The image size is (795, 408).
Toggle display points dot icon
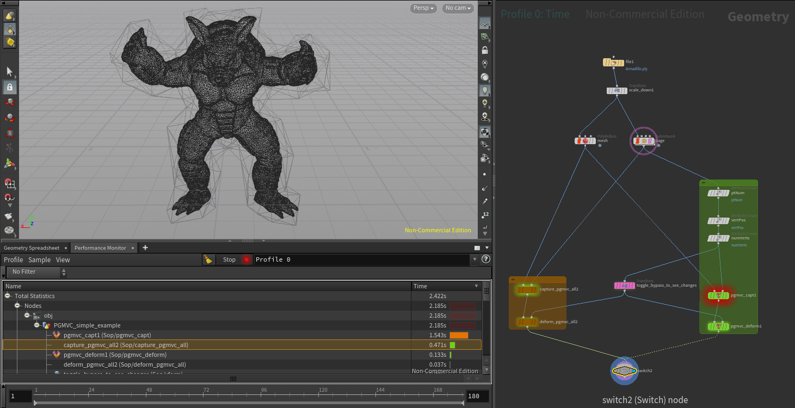coord(484,174)
